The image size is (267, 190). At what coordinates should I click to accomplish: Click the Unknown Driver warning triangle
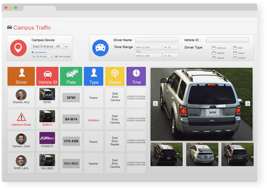[21, 117]
